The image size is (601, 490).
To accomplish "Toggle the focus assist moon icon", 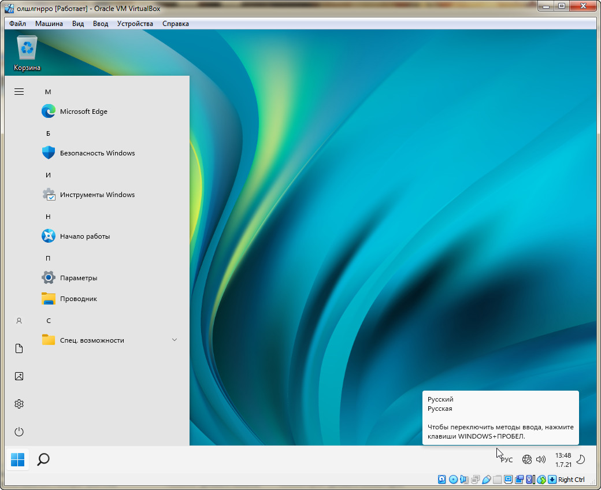I will 581,460.
